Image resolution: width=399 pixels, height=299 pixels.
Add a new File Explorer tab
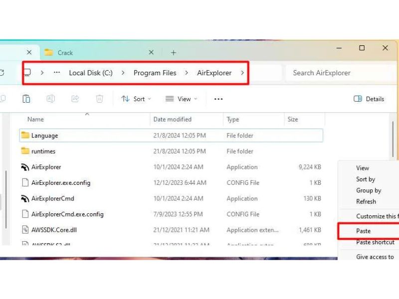pos(174,53)
